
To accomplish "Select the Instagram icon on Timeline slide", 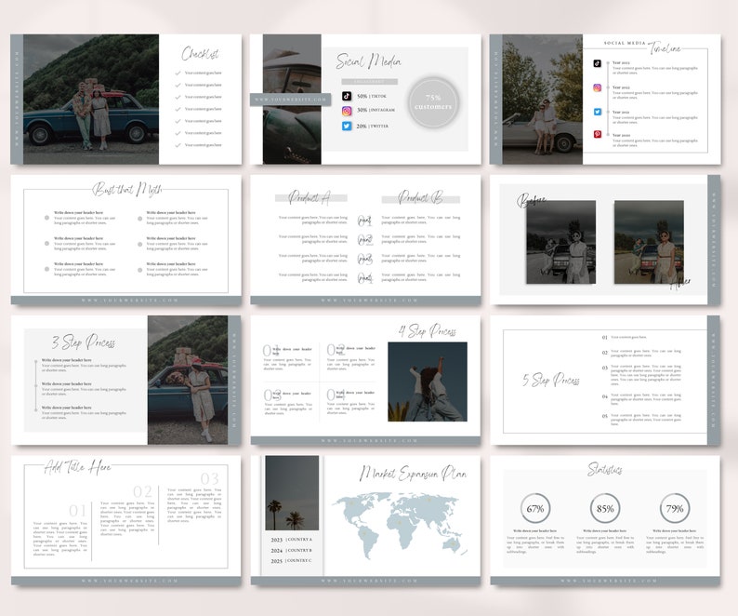I will click(x=597, y=87).
